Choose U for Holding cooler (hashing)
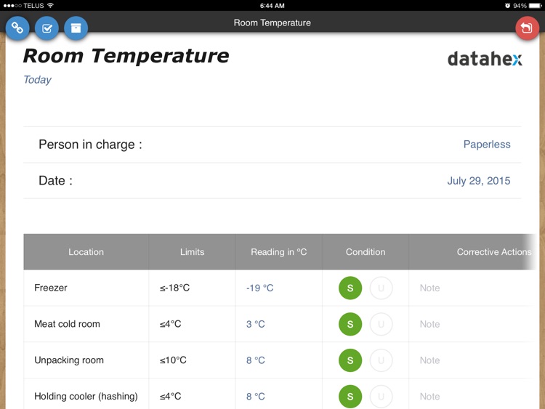 click(x=381, y=396)
